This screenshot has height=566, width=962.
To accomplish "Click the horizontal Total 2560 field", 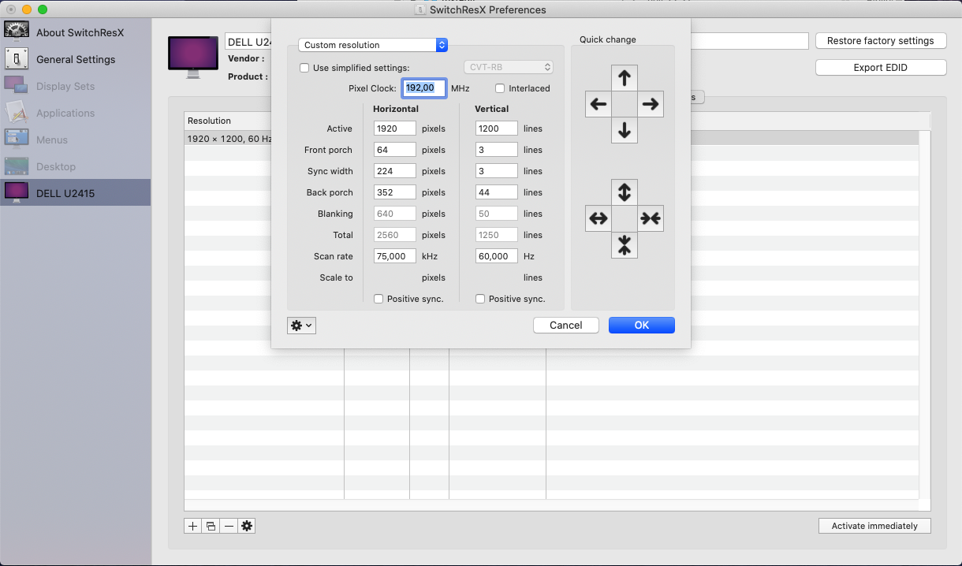I will point(394,235).
